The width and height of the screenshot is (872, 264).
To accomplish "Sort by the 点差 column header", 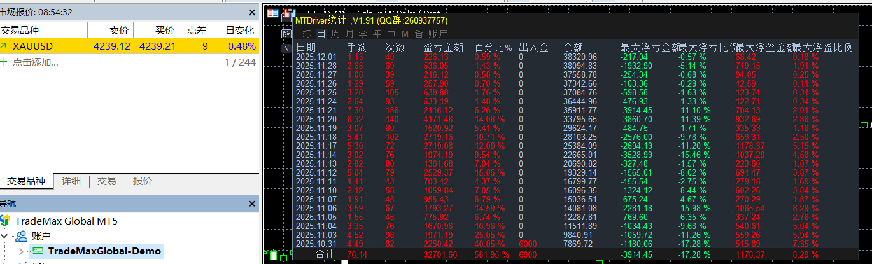I will pos(196,30).
